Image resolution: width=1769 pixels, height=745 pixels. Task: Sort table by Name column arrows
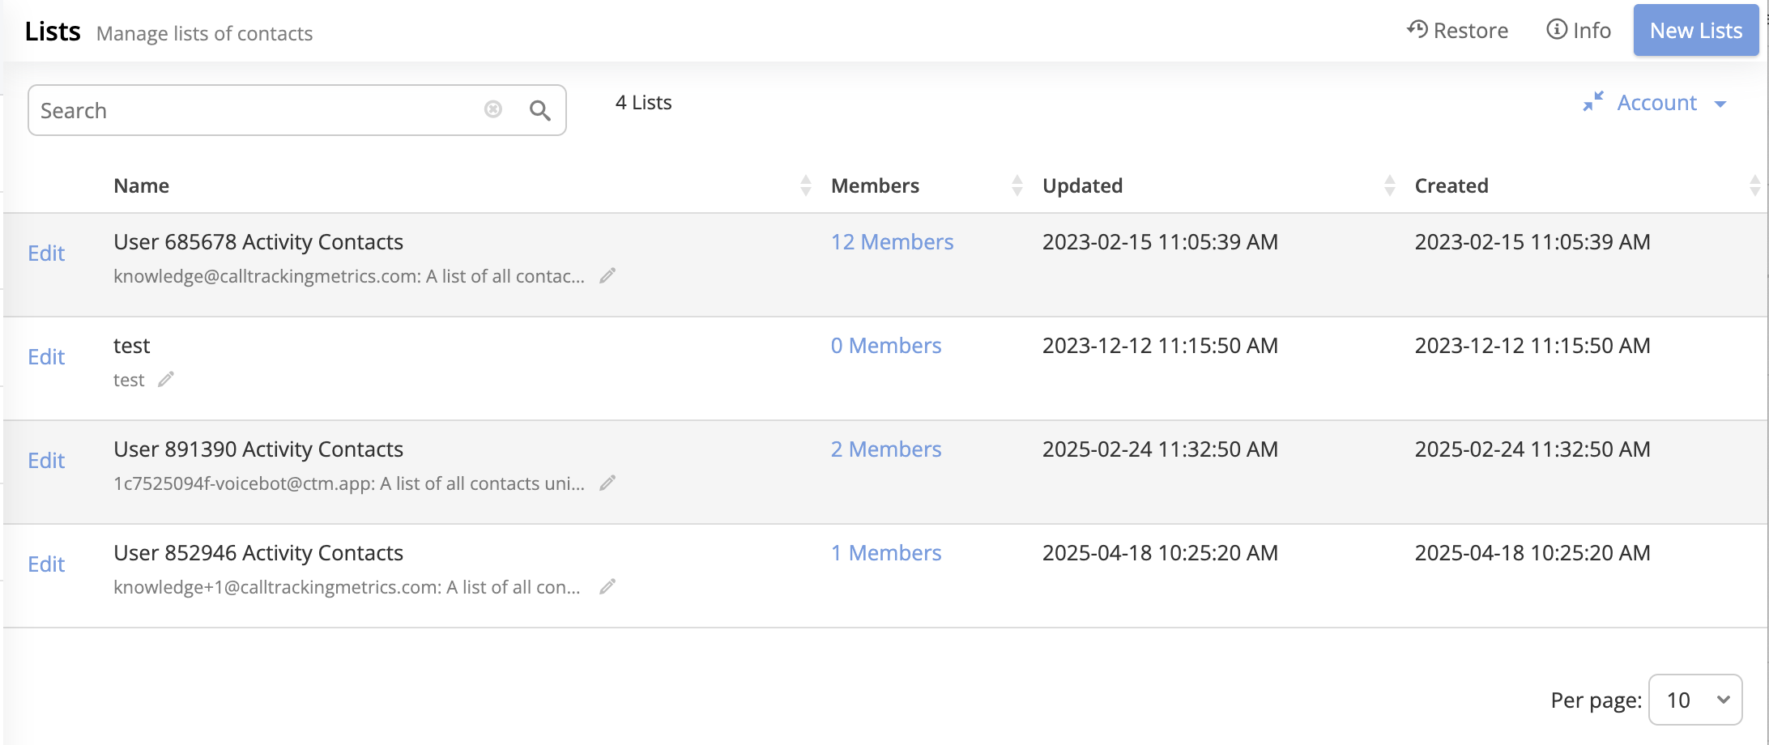pos(806,185)
